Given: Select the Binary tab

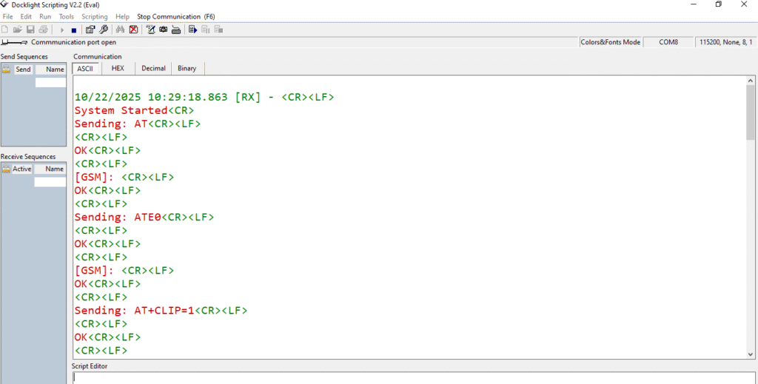Looking at the screenshot, I should click(x=187, y=68).
